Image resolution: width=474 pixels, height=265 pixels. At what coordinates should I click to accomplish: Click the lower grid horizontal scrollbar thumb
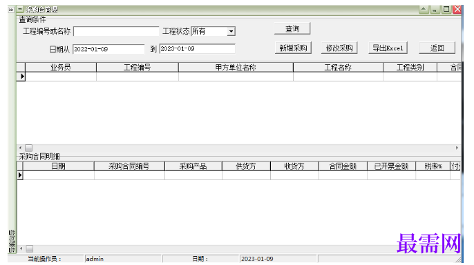[29, 248]
